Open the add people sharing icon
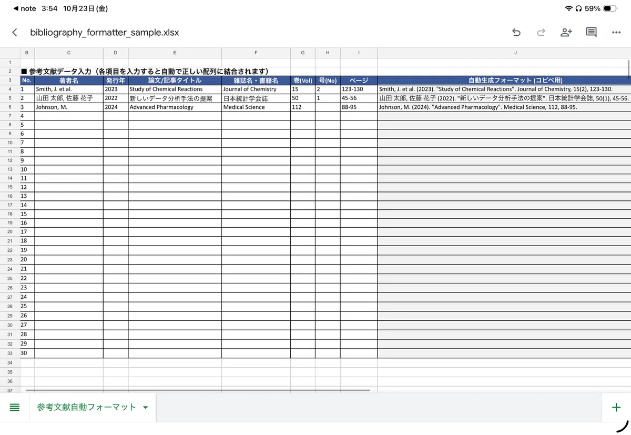The height and width of the screenshot is (435, 631). pos(566,33)
